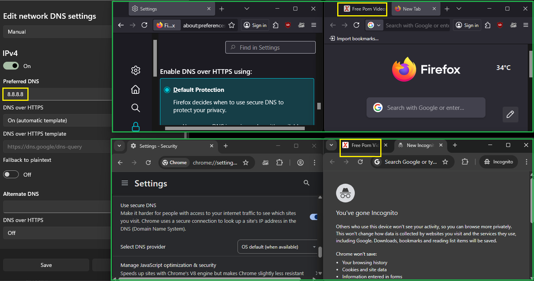Viewport: 534px width, 281px height.
Task: Turn off the IPv4 toggle
Action: point(11,66)
